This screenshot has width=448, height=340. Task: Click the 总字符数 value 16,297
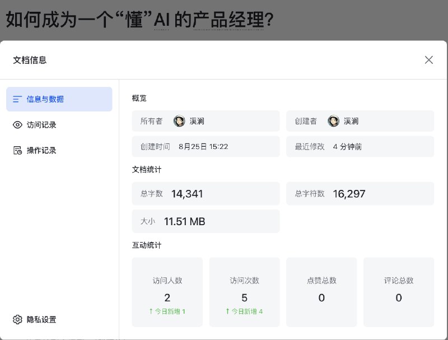(x=349, y=194)
